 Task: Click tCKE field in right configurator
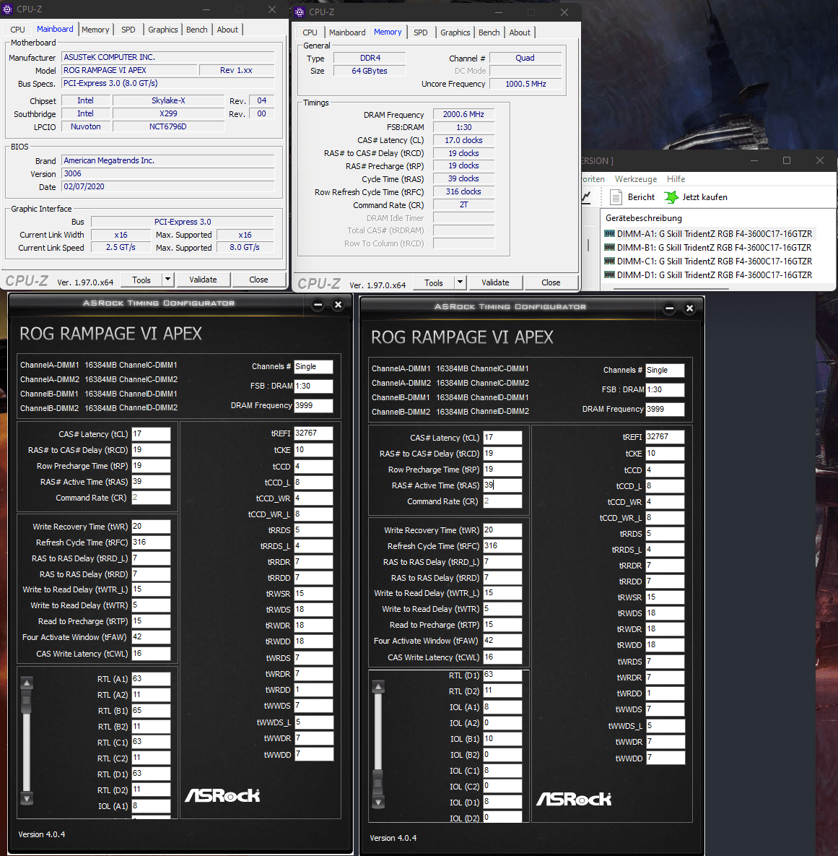[x=665, y=453]
